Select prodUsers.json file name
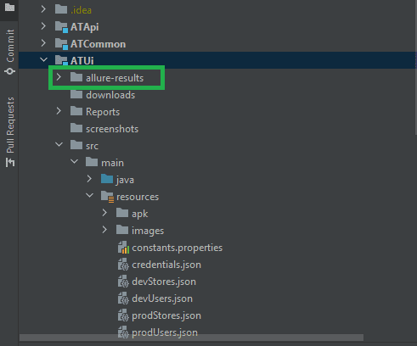This screenshot has width=417, height=346. 165,332
